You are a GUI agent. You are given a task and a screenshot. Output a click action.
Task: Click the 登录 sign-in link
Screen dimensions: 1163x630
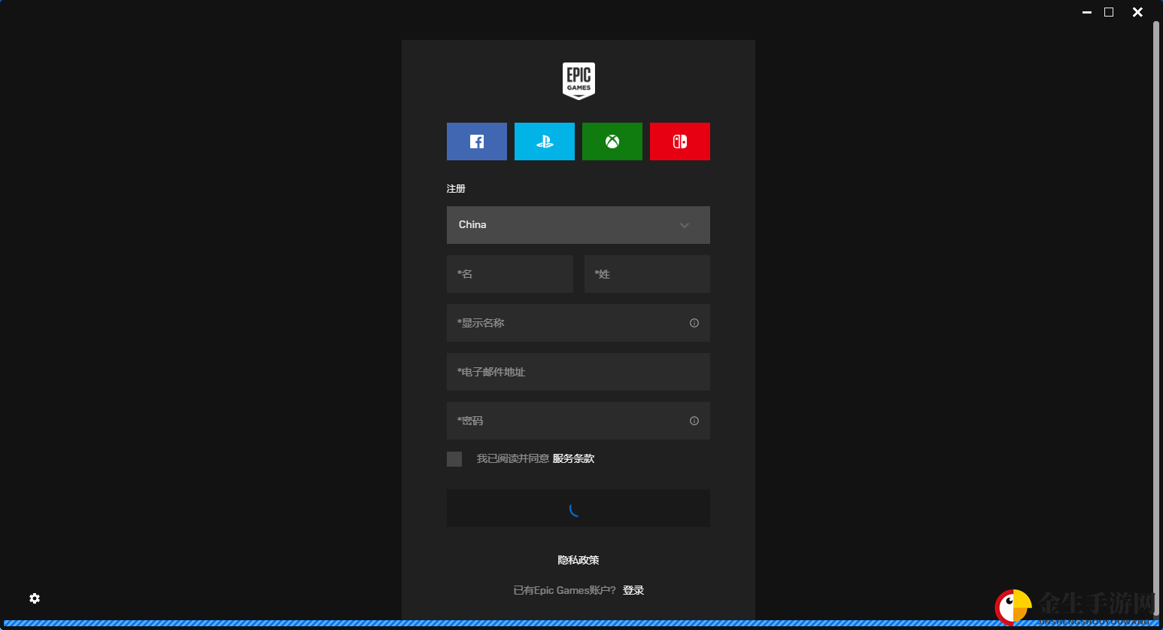click(x=633, y=590)
